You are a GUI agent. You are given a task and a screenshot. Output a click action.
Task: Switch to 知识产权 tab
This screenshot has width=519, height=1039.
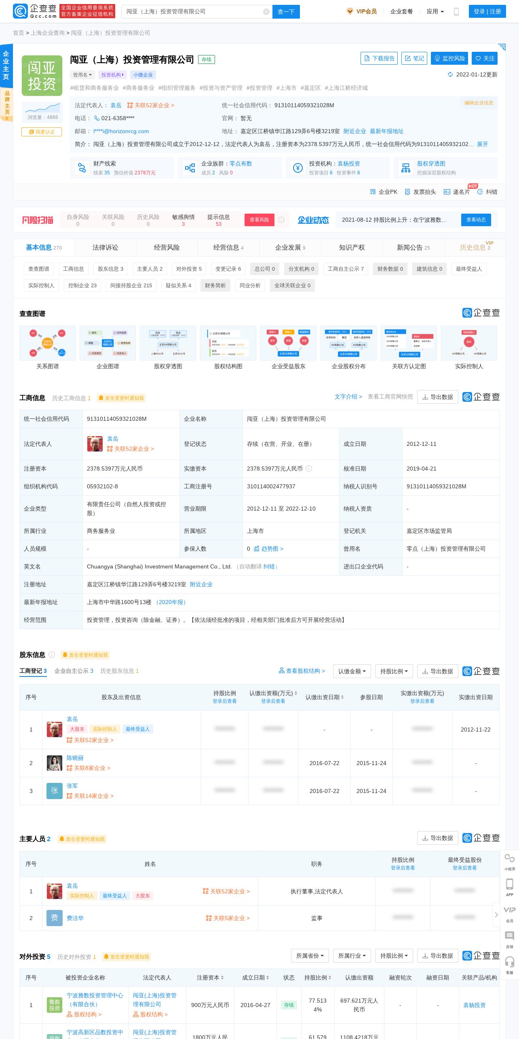tap(352, 248)
